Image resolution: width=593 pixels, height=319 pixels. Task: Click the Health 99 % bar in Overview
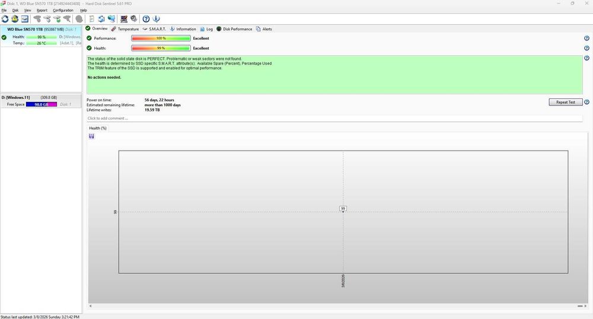pos(161,48)
